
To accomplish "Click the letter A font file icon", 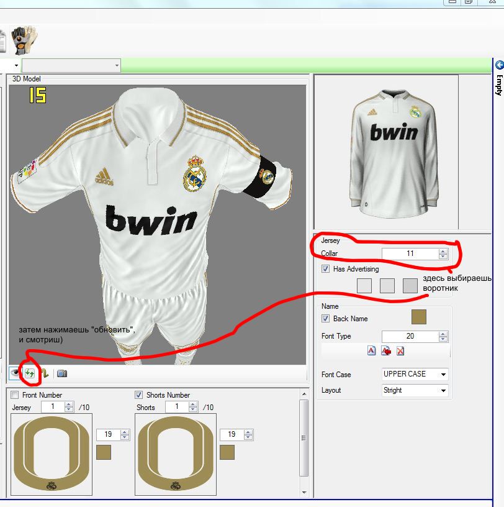I will [372, 350].
